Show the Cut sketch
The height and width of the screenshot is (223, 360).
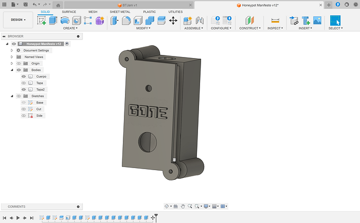point(24,109)
